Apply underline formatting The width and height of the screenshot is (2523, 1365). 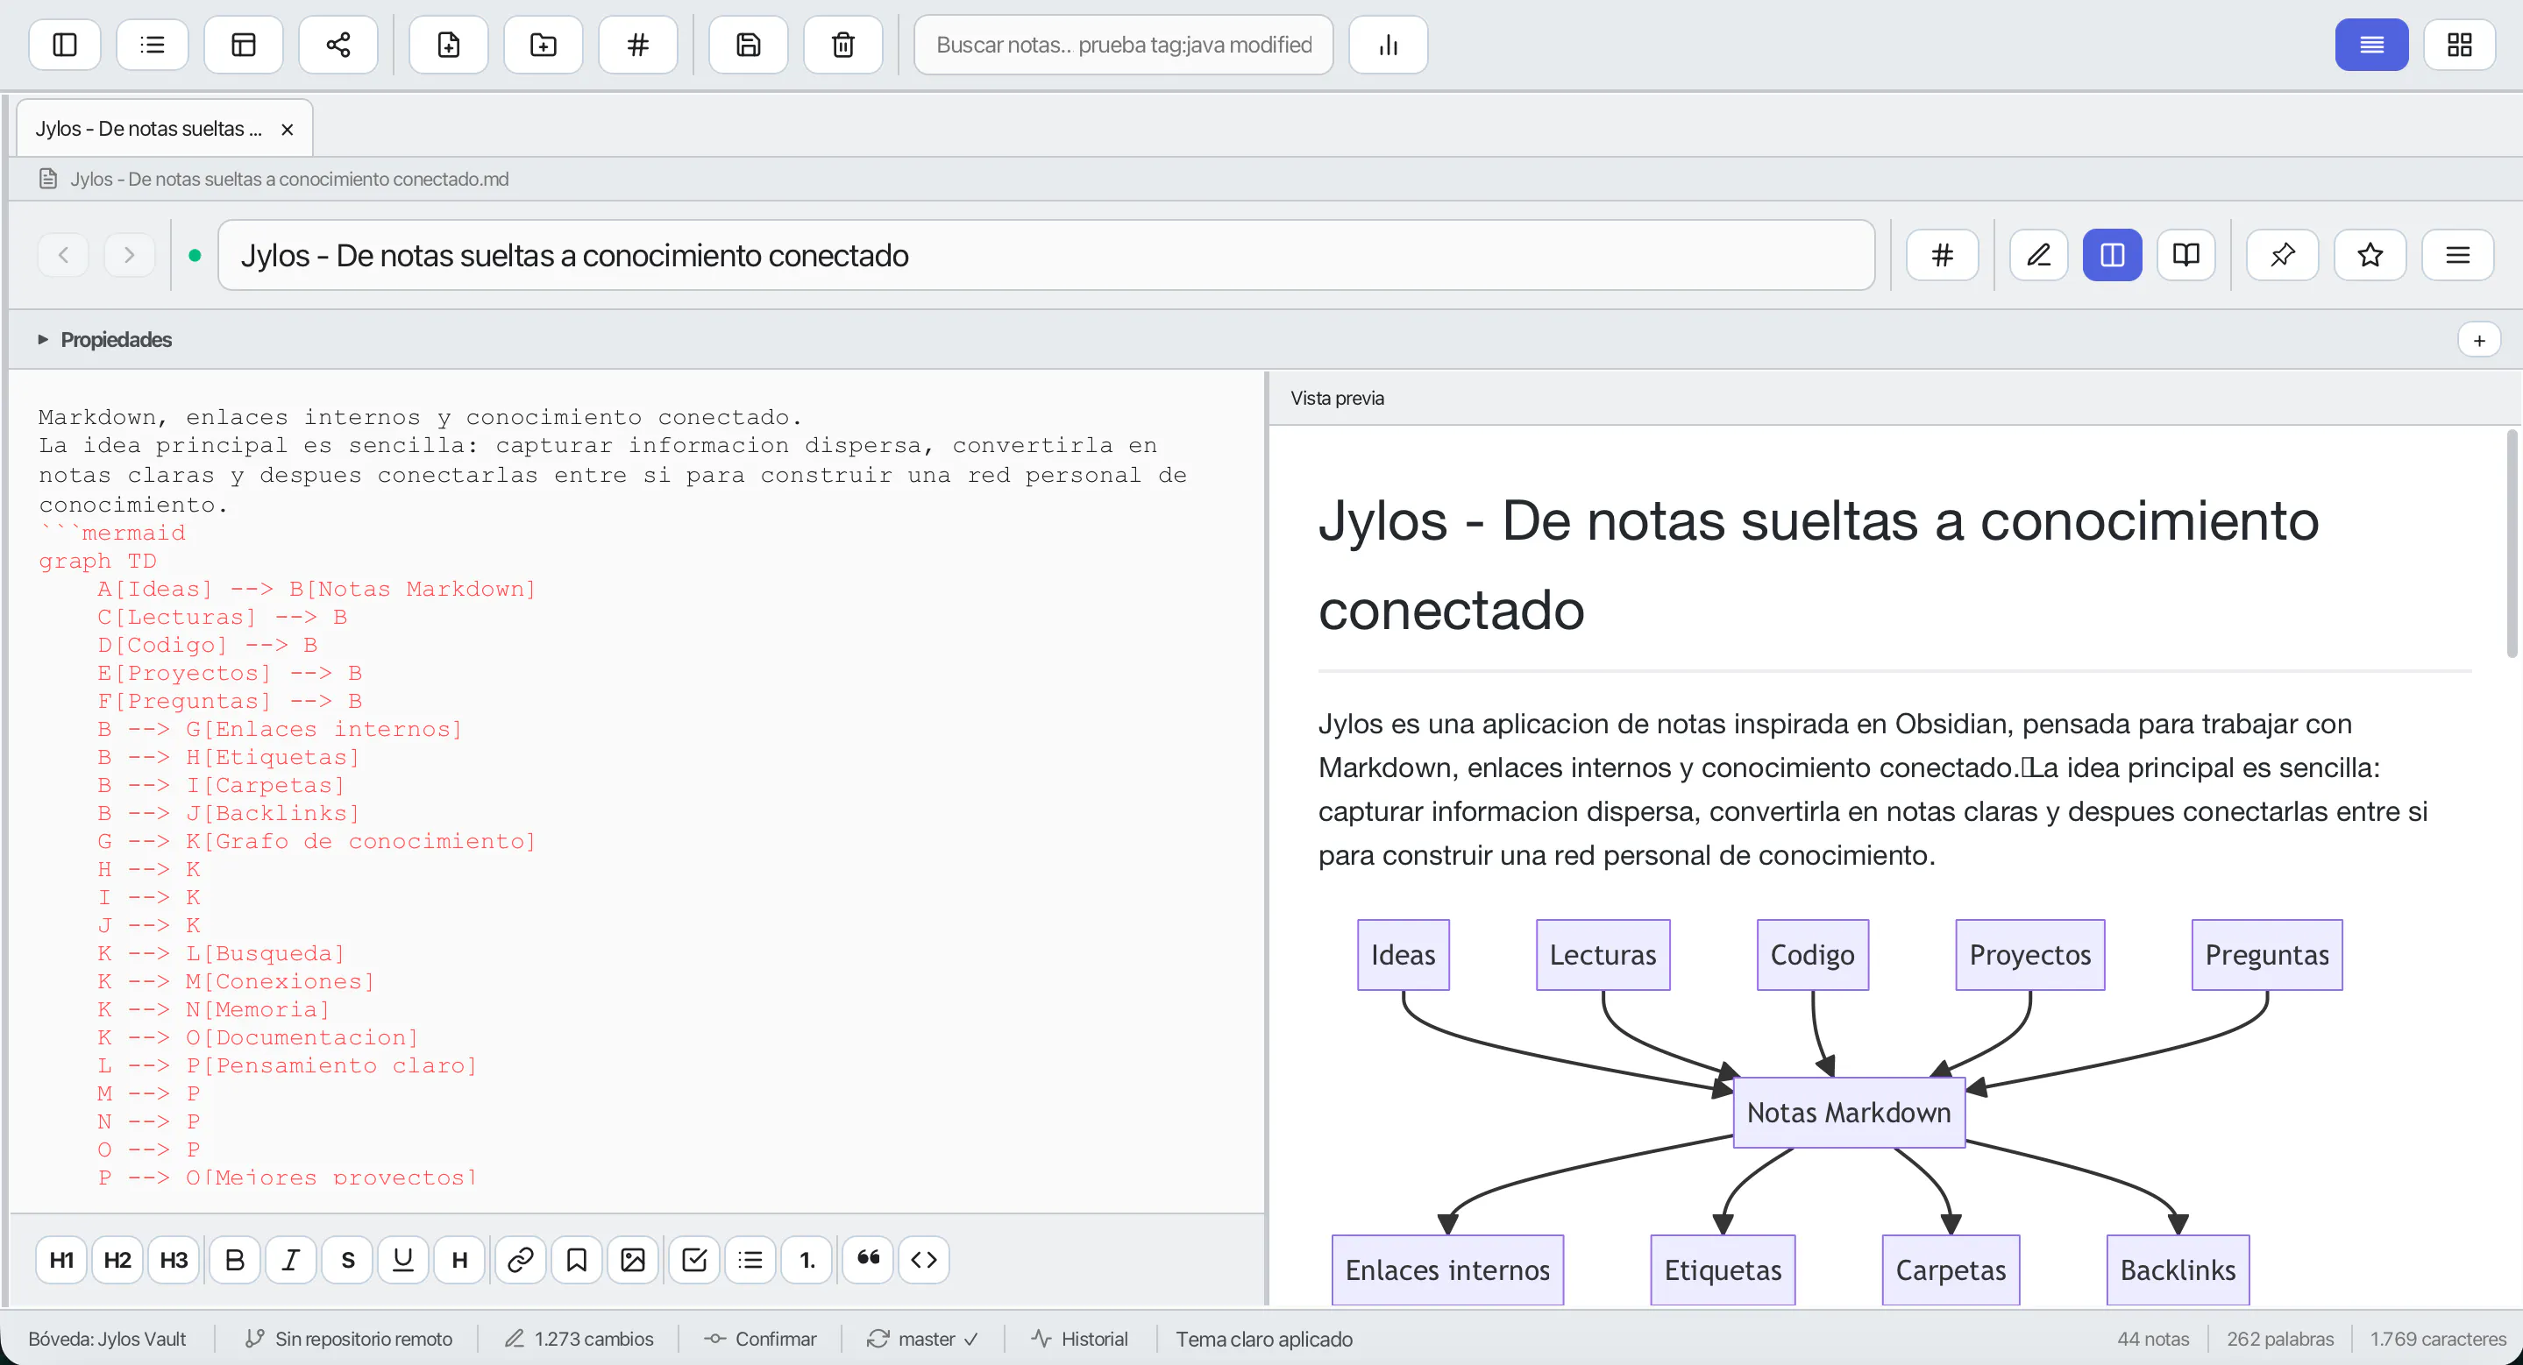tap(403, 1259)
